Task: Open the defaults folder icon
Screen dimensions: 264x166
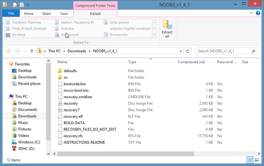Action: coord(60,71)
